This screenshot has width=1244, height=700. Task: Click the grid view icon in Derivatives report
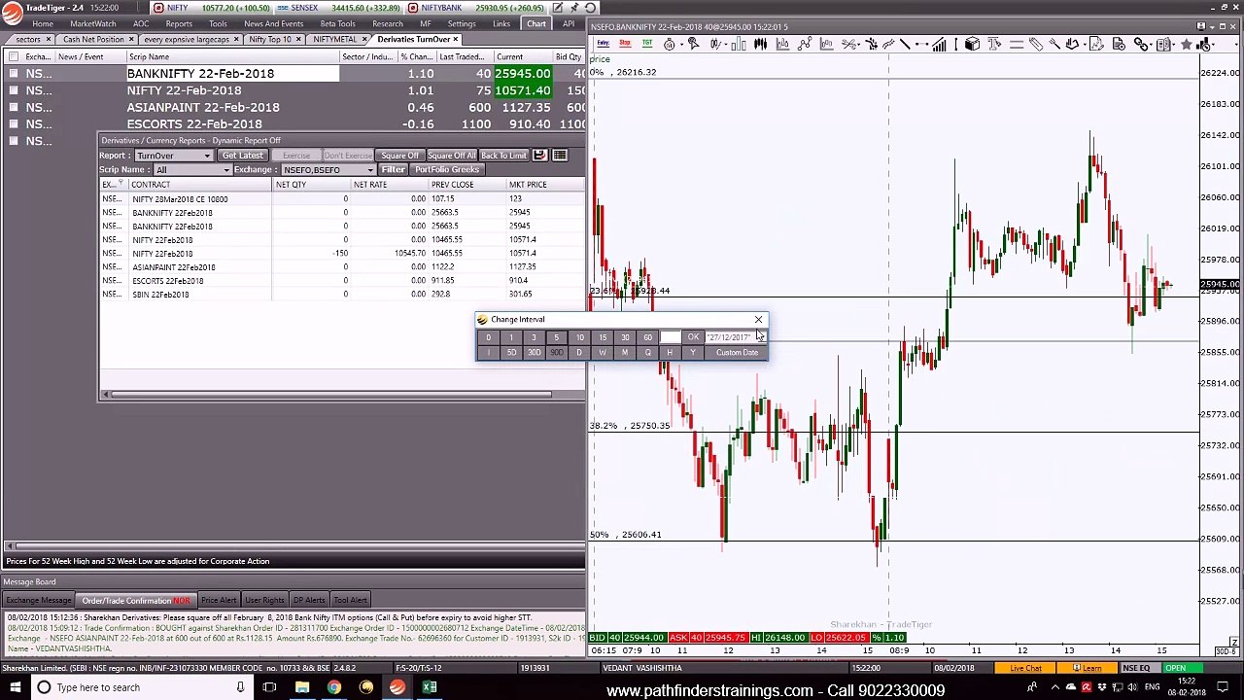(561, 156)
